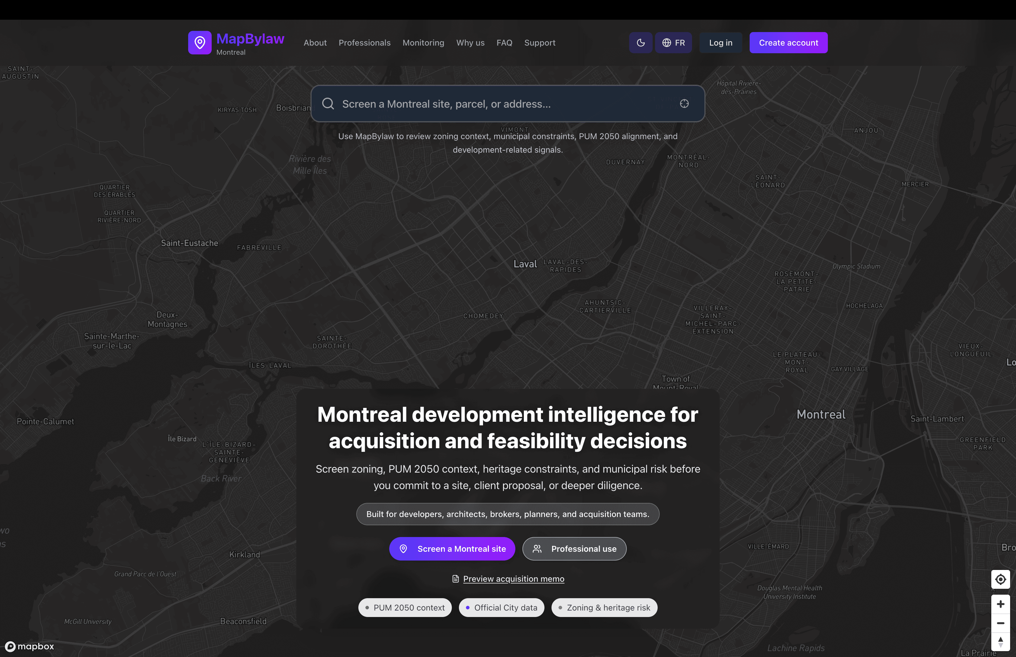Screen dimensions: 1016x657
Task: Click the search magnifier icon
Action: [x=328, y=104]
